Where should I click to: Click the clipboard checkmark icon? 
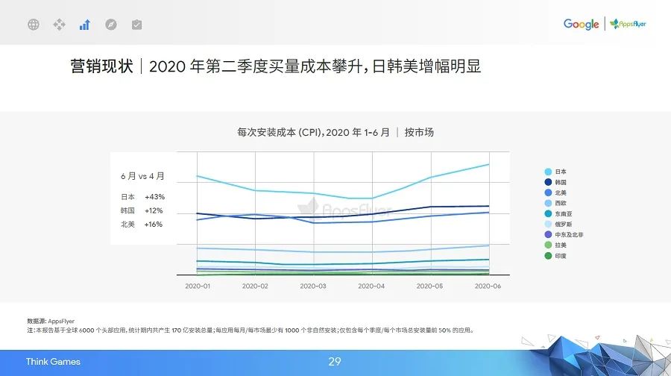pos(136,25)
